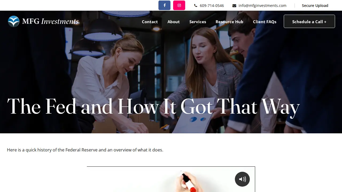Open the About menu item
Screen dimensions: 342x192
coord(174,22)
